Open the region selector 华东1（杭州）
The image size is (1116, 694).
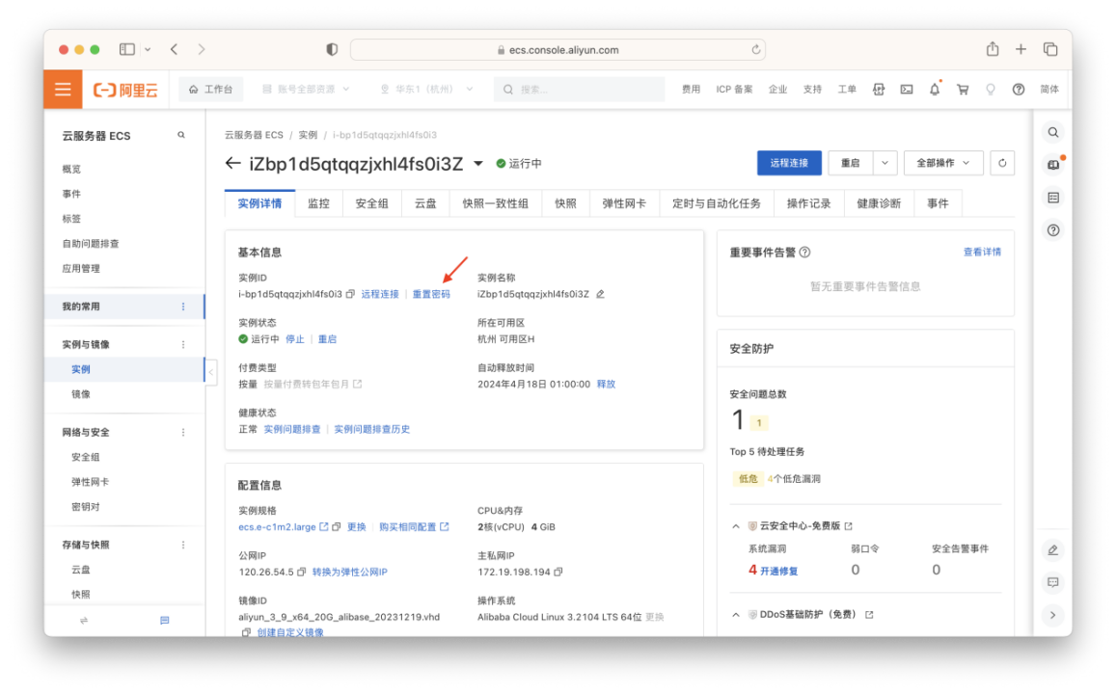(x=427, y=90)
